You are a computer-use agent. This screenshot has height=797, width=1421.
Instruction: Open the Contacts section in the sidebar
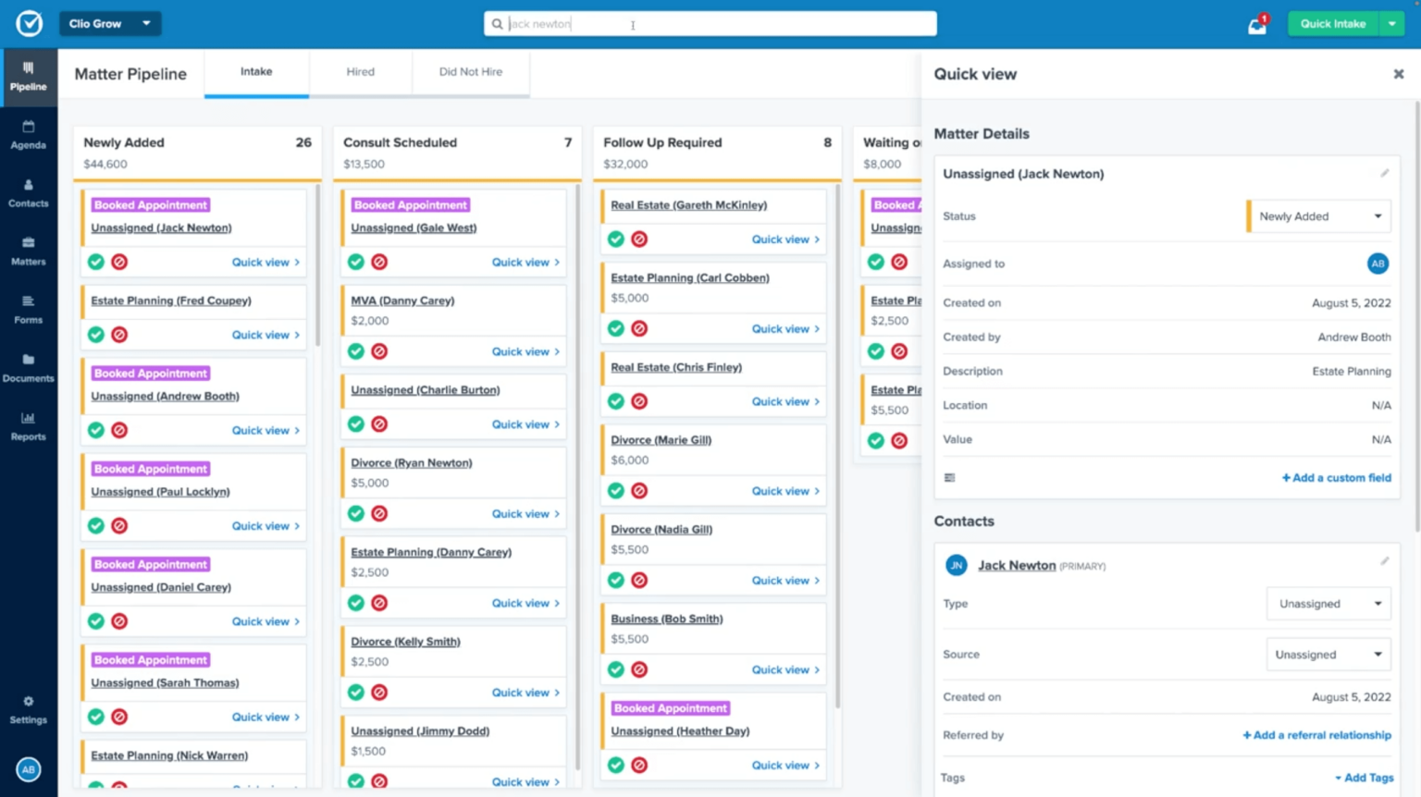[29, 193]
